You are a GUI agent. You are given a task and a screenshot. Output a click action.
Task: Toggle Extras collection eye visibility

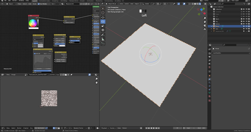246,24
